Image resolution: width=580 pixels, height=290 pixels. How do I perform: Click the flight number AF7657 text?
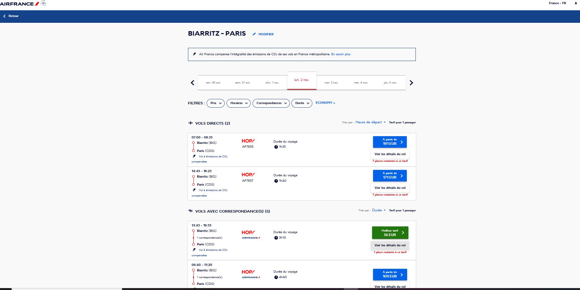point(248,181)
